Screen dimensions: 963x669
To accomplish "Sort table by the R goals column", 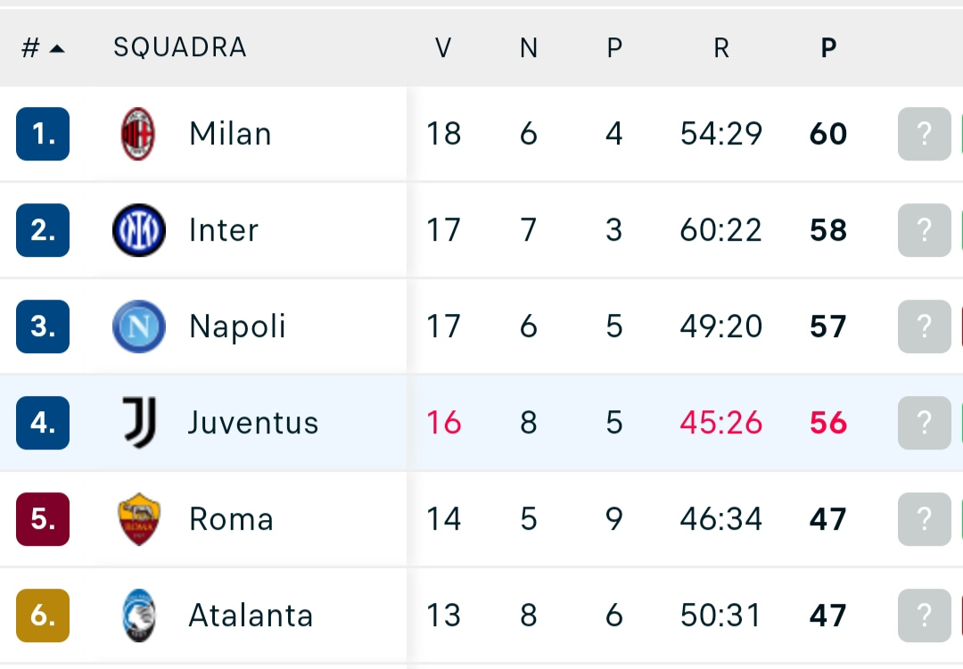I will pos(721,48).
